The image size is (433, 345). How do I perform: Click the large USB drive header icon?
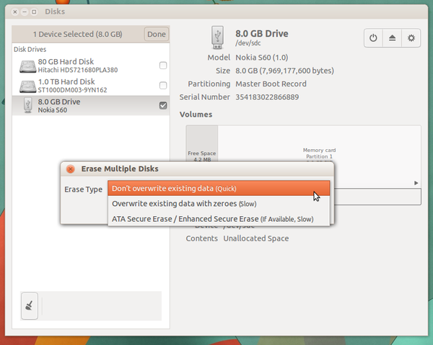click(x=218, y=37)
